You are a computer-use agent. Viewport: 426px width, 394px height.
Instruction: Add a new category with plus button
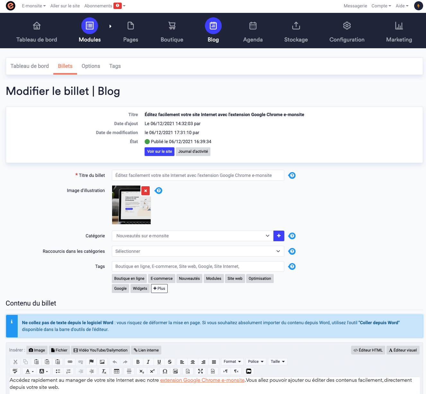pos(279,236)
